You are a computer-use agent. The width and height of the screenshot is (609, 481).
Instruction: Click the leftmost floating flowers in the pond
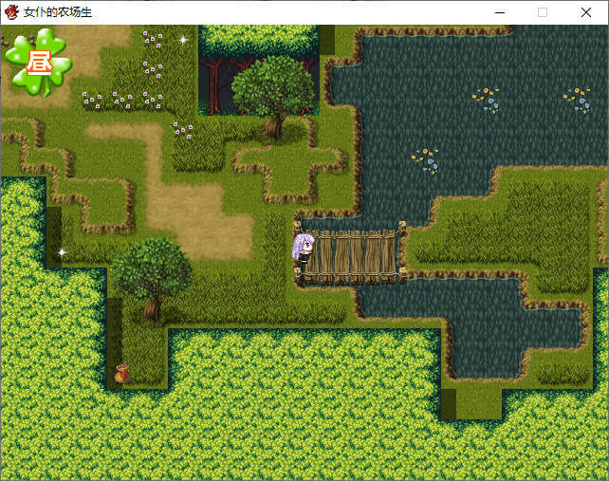point(425,159)
